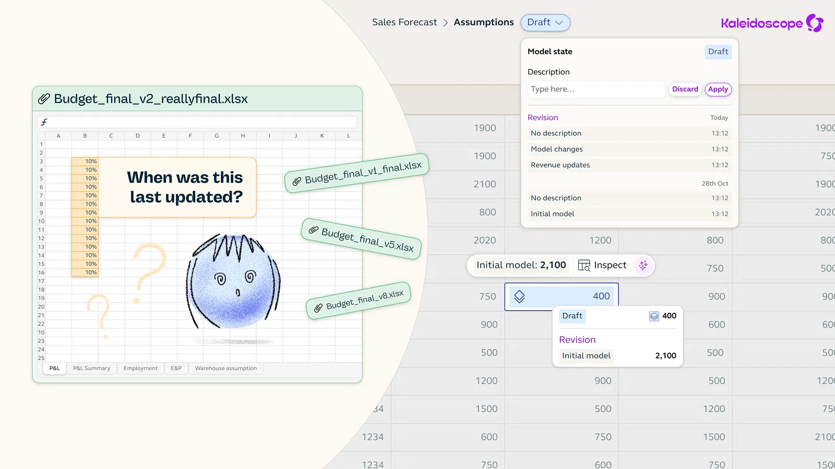The width and height of the screenshot is (835, 469).
Task: Click the selected cell showing 400
Action: 562,297
